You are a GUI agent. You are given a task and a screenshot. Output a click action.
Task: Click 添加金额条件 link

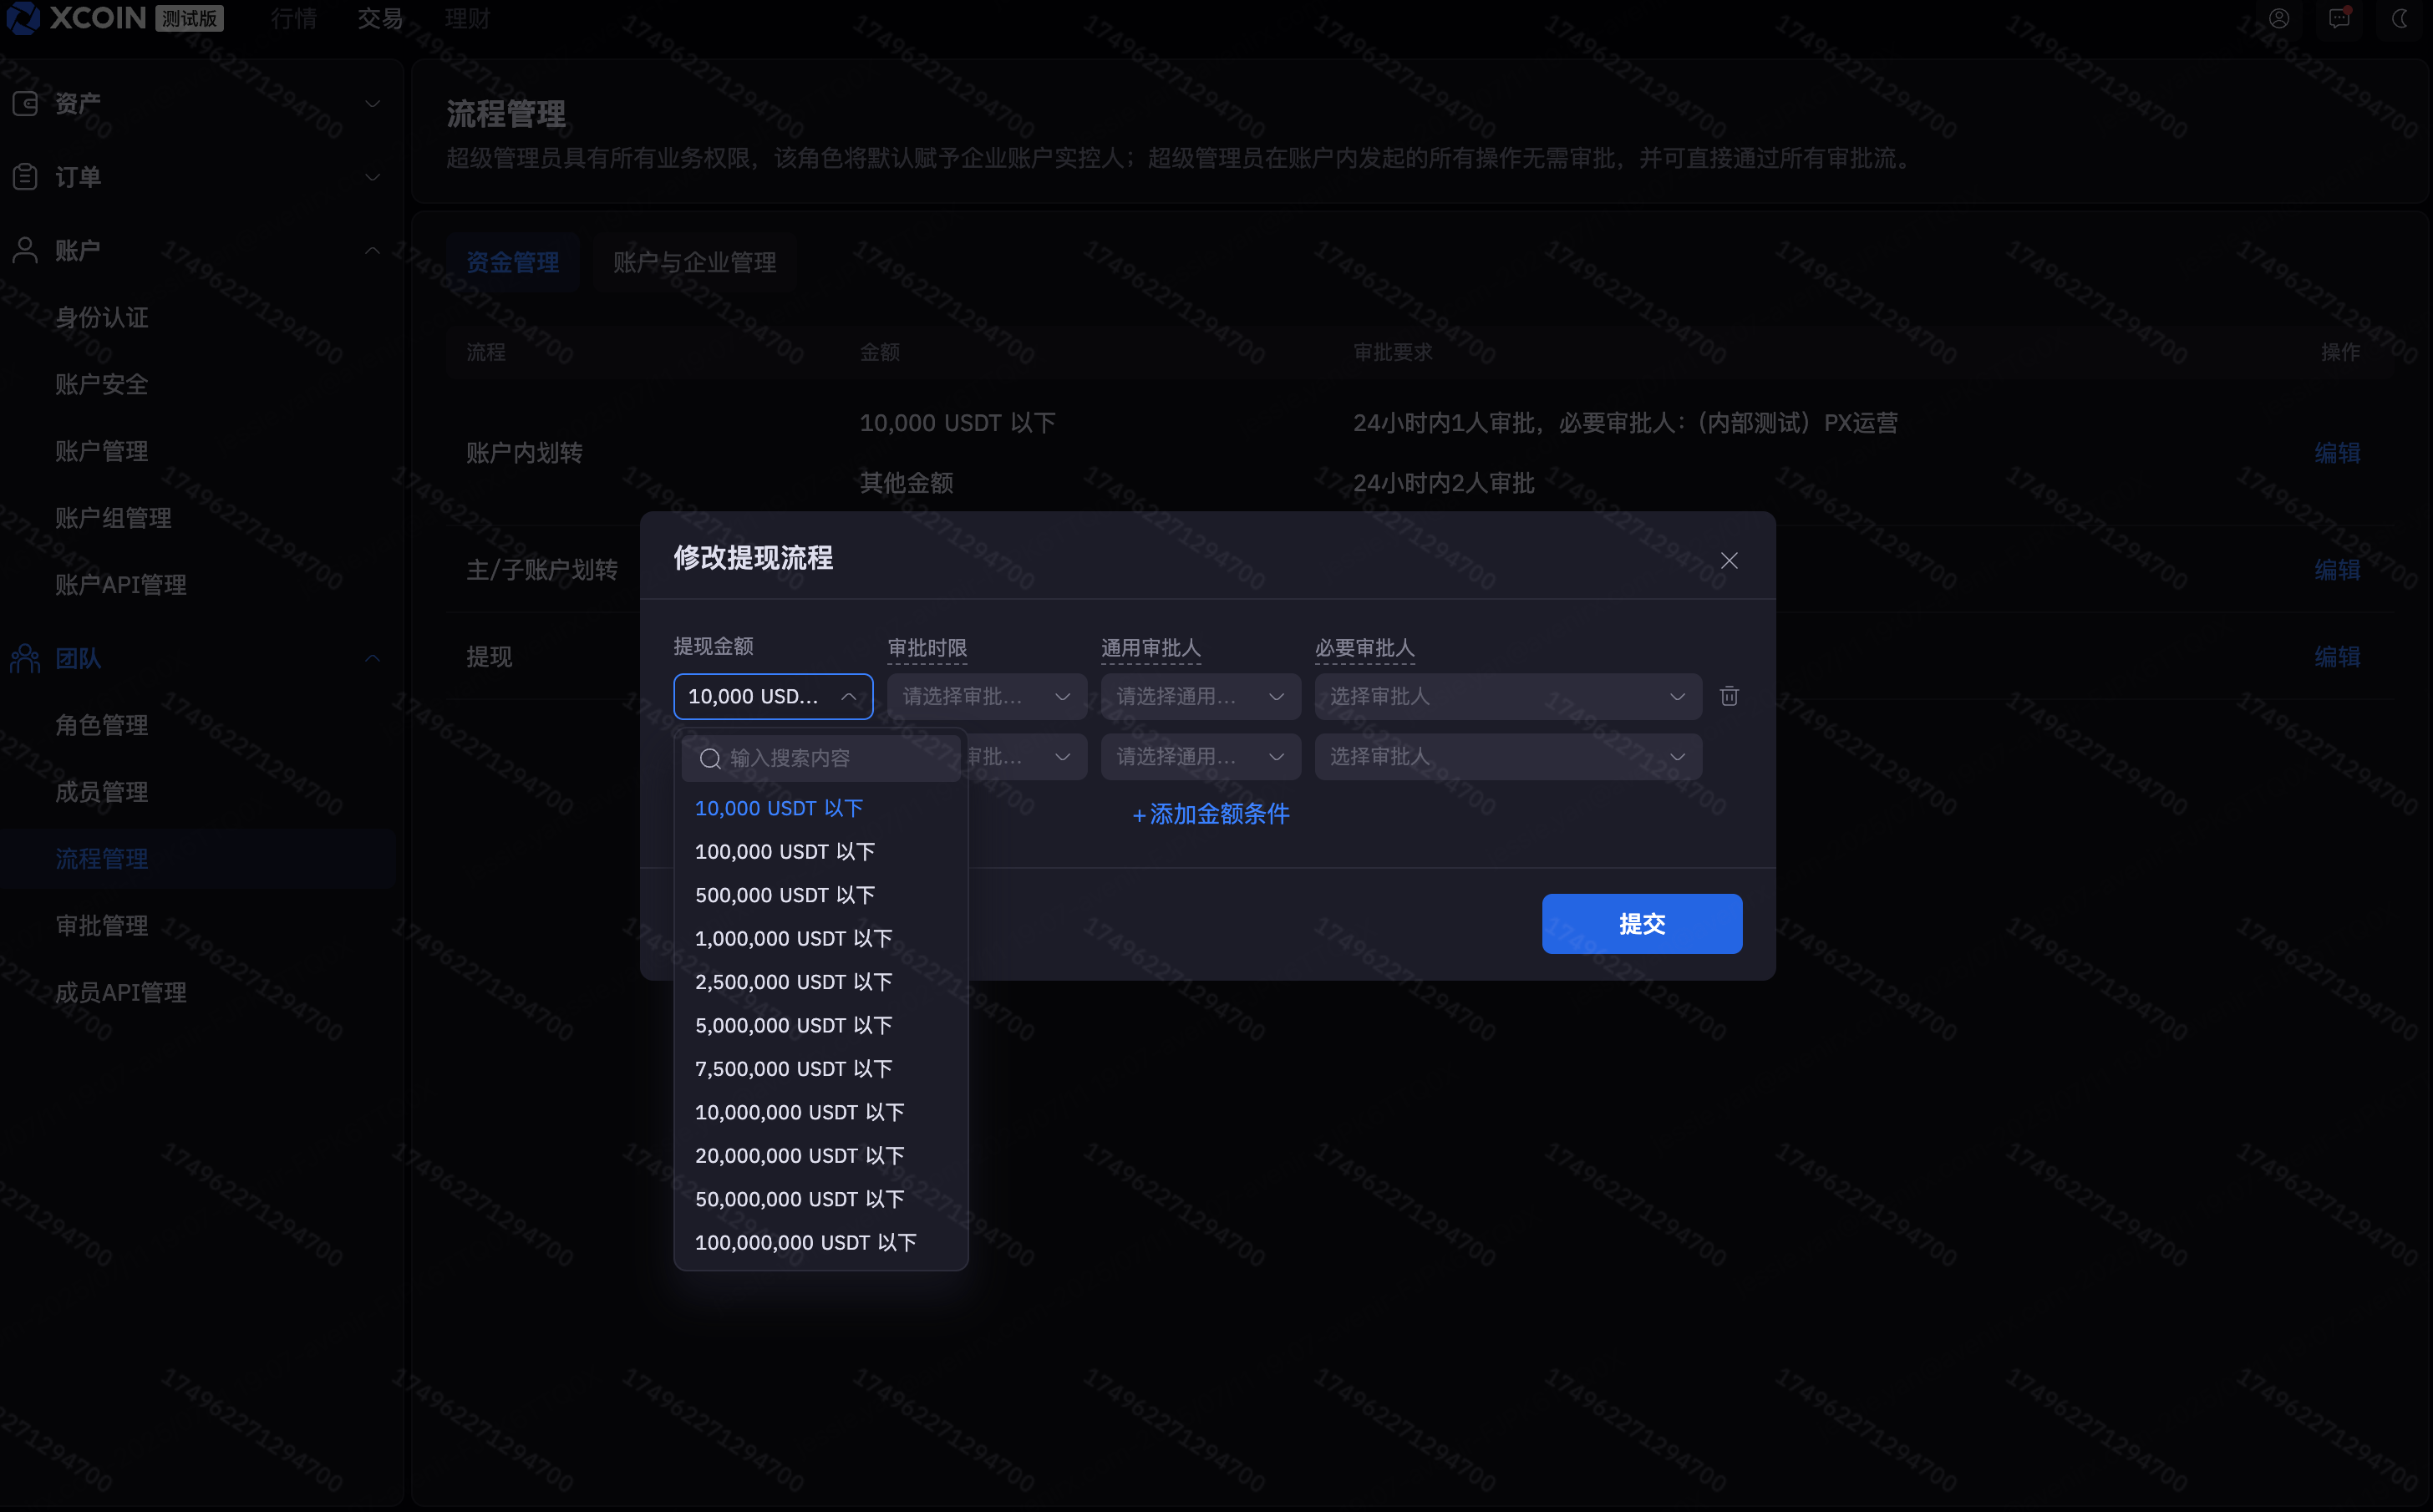click(1210, 814)
